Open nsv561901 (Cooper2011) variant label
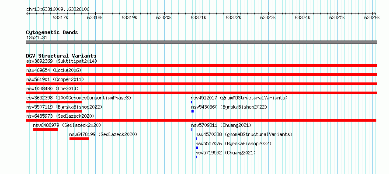Screen dimensions: 389x174 click(x=55, y=79)
